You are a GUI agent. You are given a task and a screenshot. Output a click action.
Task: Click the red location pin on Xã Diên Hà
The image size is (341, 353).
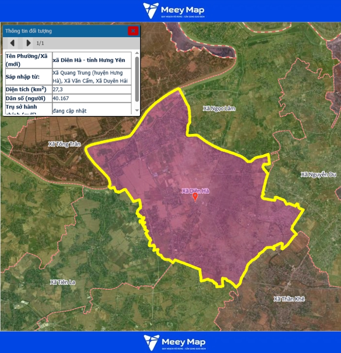click(x=195, y=197)
